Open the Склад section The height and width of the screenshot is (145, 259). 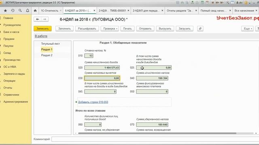click(x=7, y=53)
